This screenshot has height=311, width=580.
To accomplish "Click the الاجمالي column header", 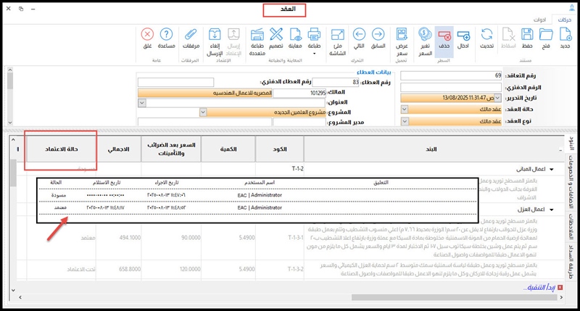I will pyautogui.click(x=118, y=149).
